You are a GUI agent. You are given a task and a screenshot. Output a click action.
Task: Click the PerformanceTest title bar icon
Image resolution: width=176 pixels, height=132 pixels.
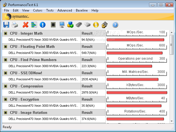click(x=5, y=5)
